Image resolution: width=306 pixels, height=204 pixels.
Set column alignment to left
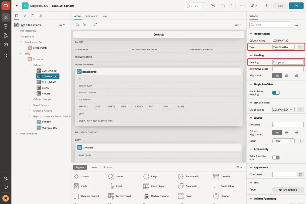(x=277, y=133)
